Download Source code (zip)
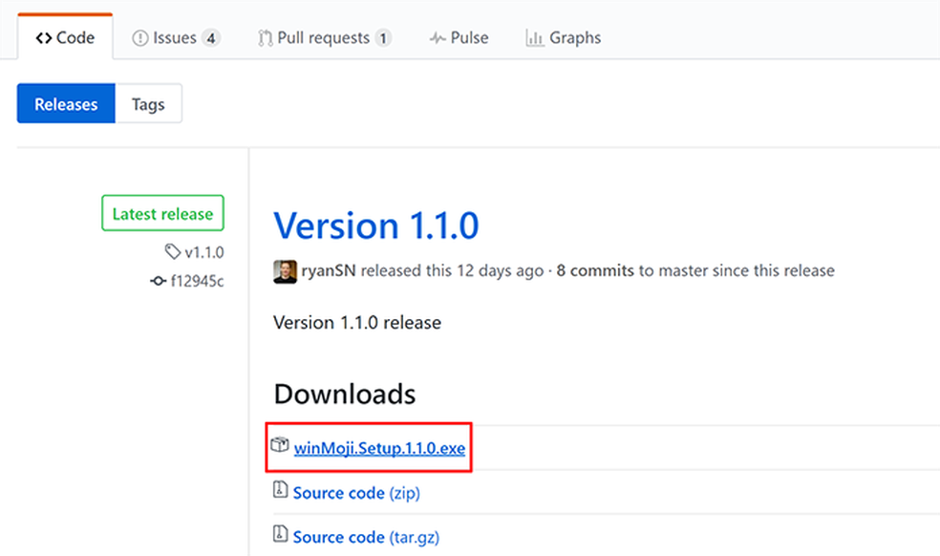 click(356, 492)
